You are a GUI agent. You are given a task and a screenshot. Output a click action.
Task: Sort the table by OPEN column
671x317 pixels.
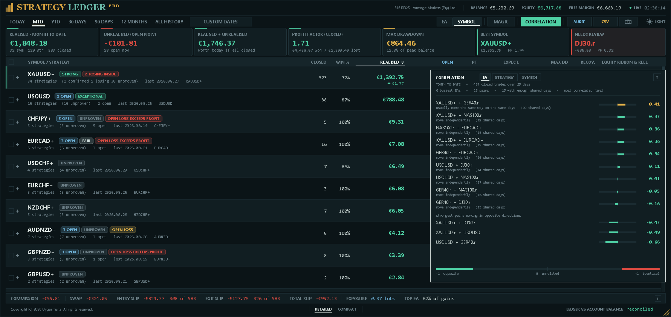[447, 62]
